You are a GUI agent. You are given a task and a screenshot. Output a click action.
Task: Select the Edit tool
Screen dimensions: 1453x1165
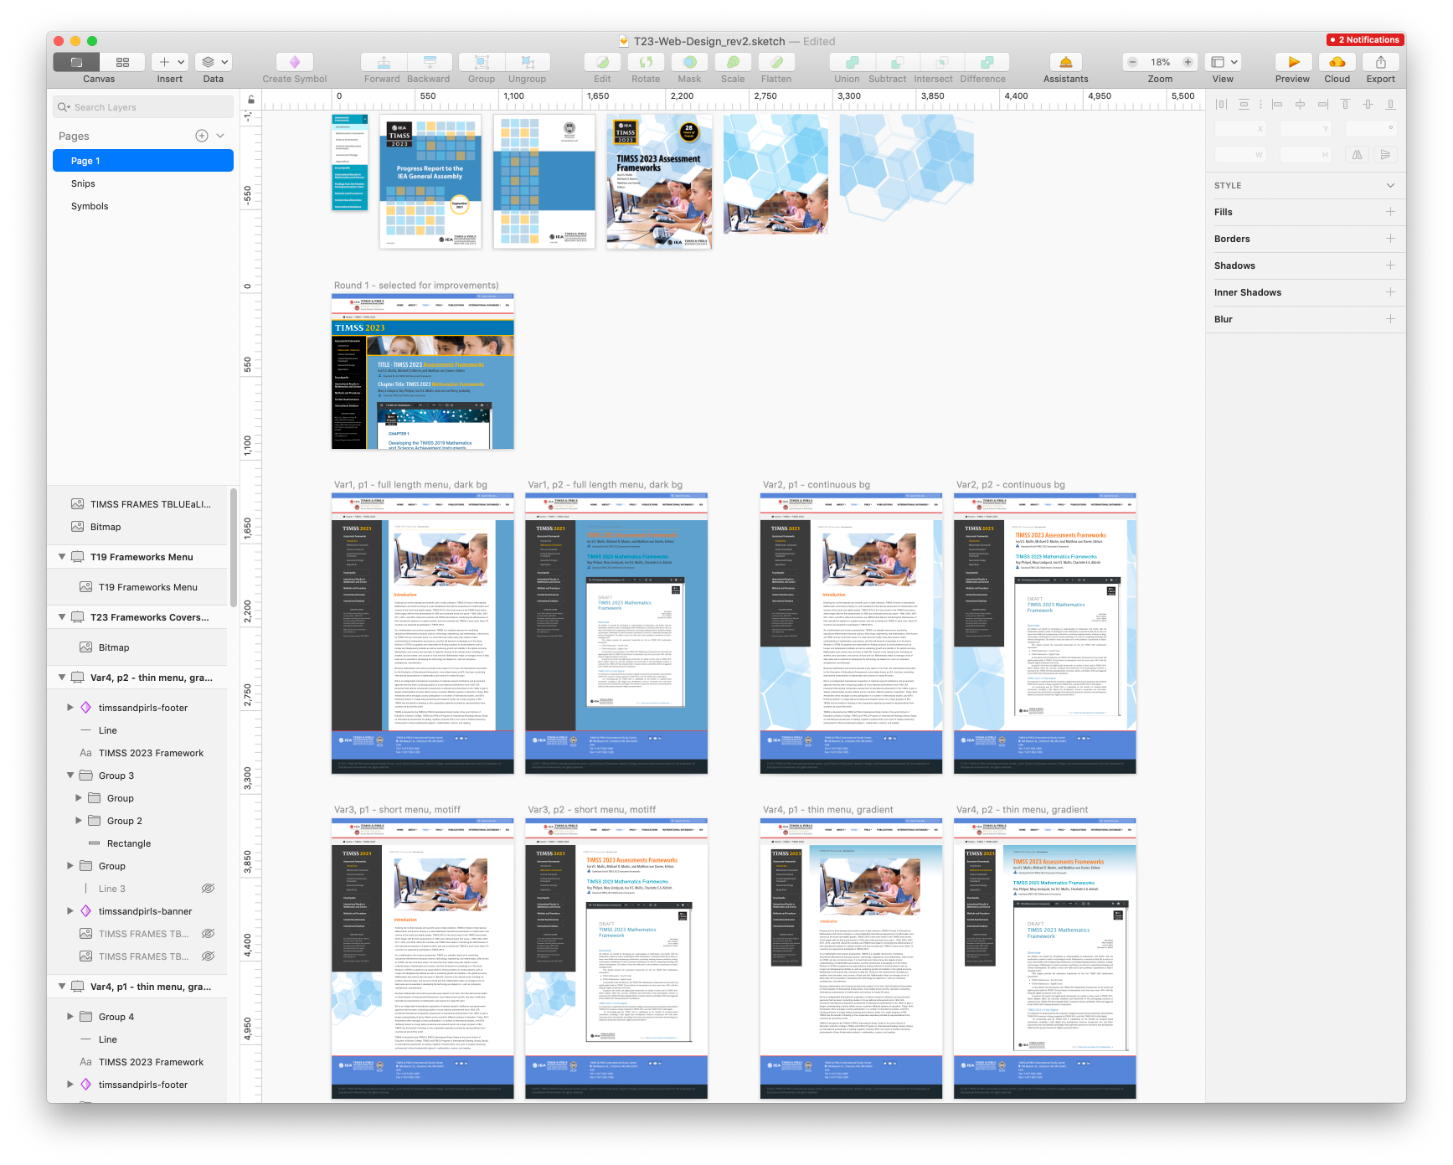tap(602, 62)
